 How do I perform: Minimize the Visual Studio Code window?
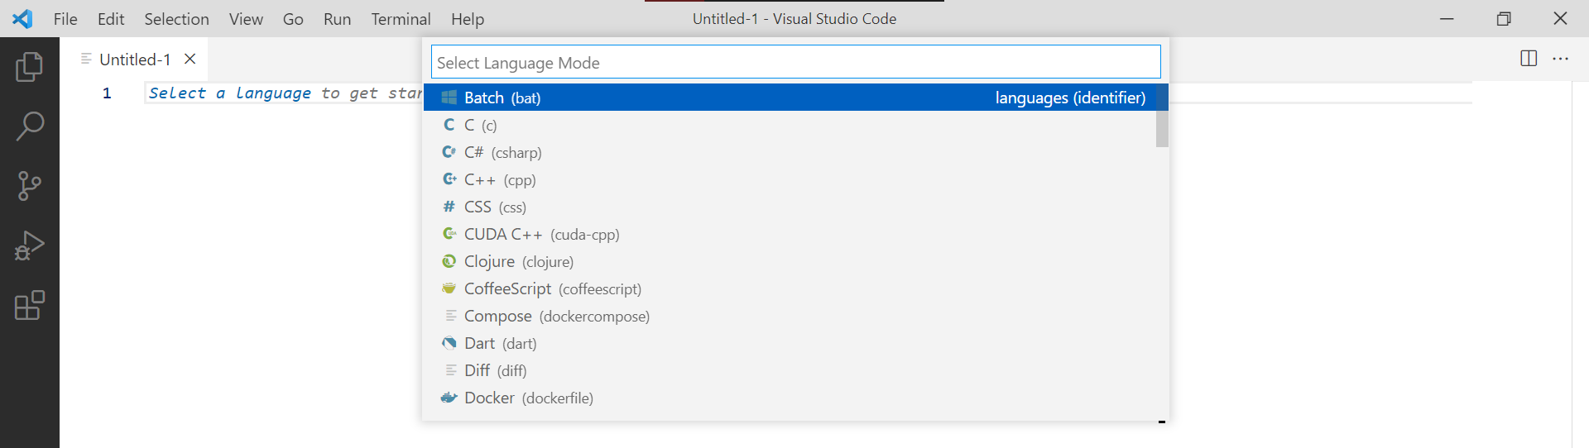1447,19
